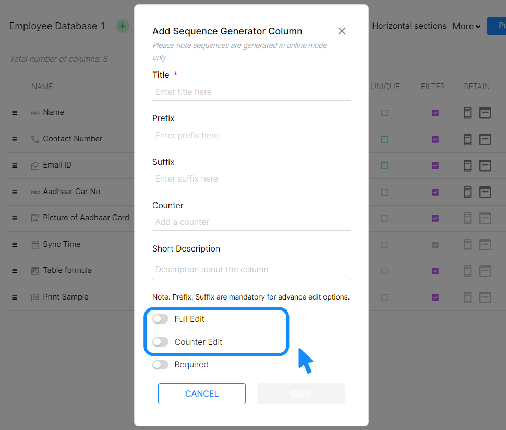Open the Horizontal sections option
The width and height of the screenshot is (506, 430).
tap(408, 26)
